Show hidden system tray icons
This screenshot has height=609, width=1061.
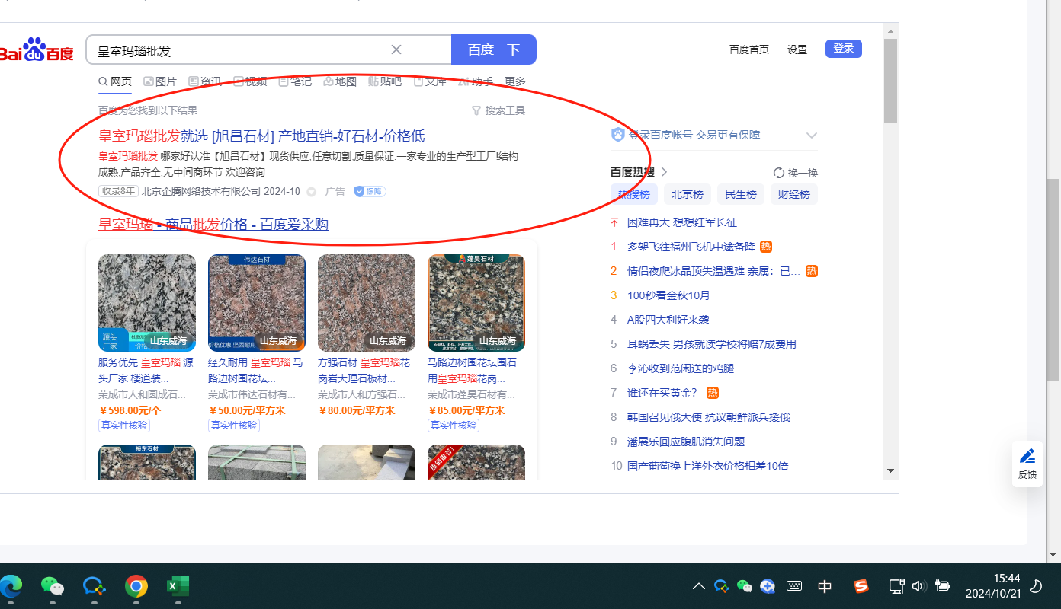pos(698,586)
